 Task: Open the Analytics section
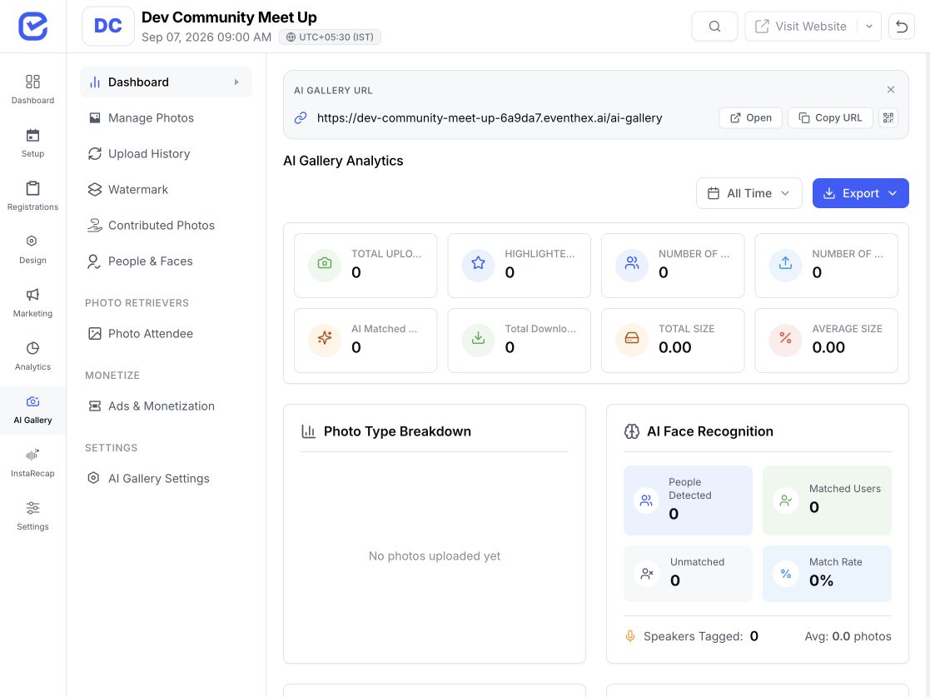click(32, 356)
